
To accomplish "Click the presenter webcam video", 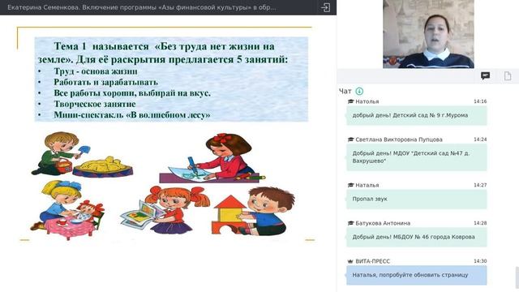I will tap(428, 34).
